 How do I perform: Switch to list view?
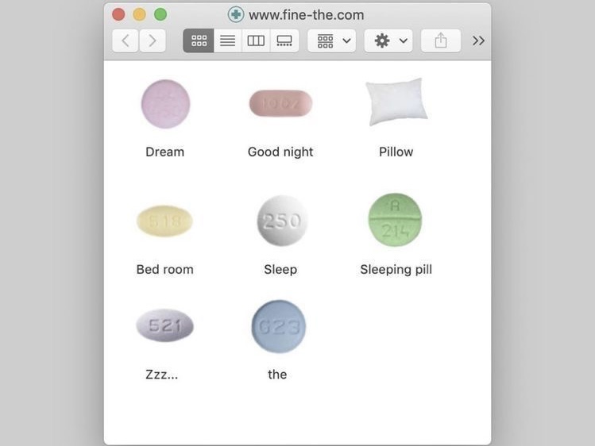click(x=228, y=40)
